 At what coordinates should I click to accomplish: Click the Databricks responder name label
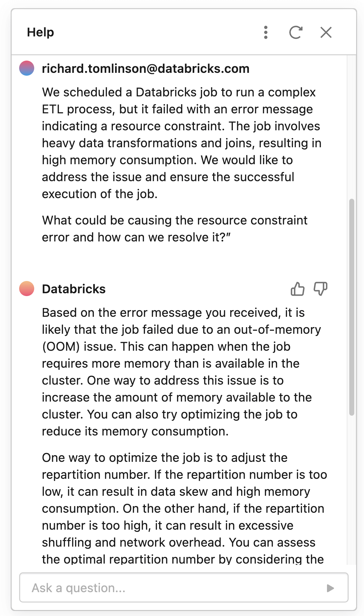coord(74,289)
